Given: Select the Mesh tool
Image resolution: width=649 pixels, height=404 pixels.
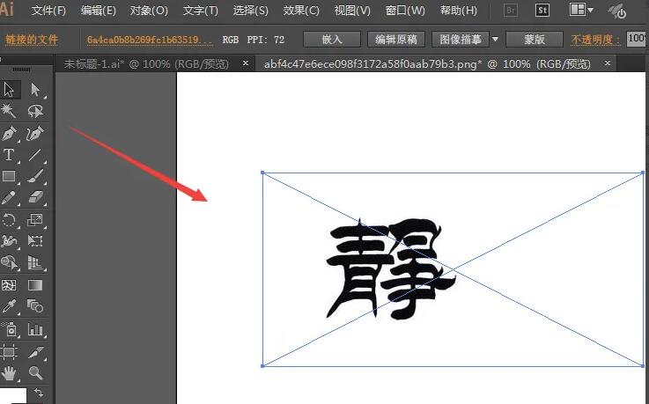Looking at the screenshot, I should (9, 285).
